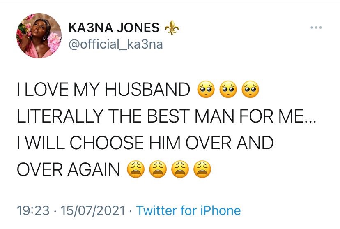Click the "I LOVE MY HUSBAND" text

pyautogui.click(x=103, y=90)
